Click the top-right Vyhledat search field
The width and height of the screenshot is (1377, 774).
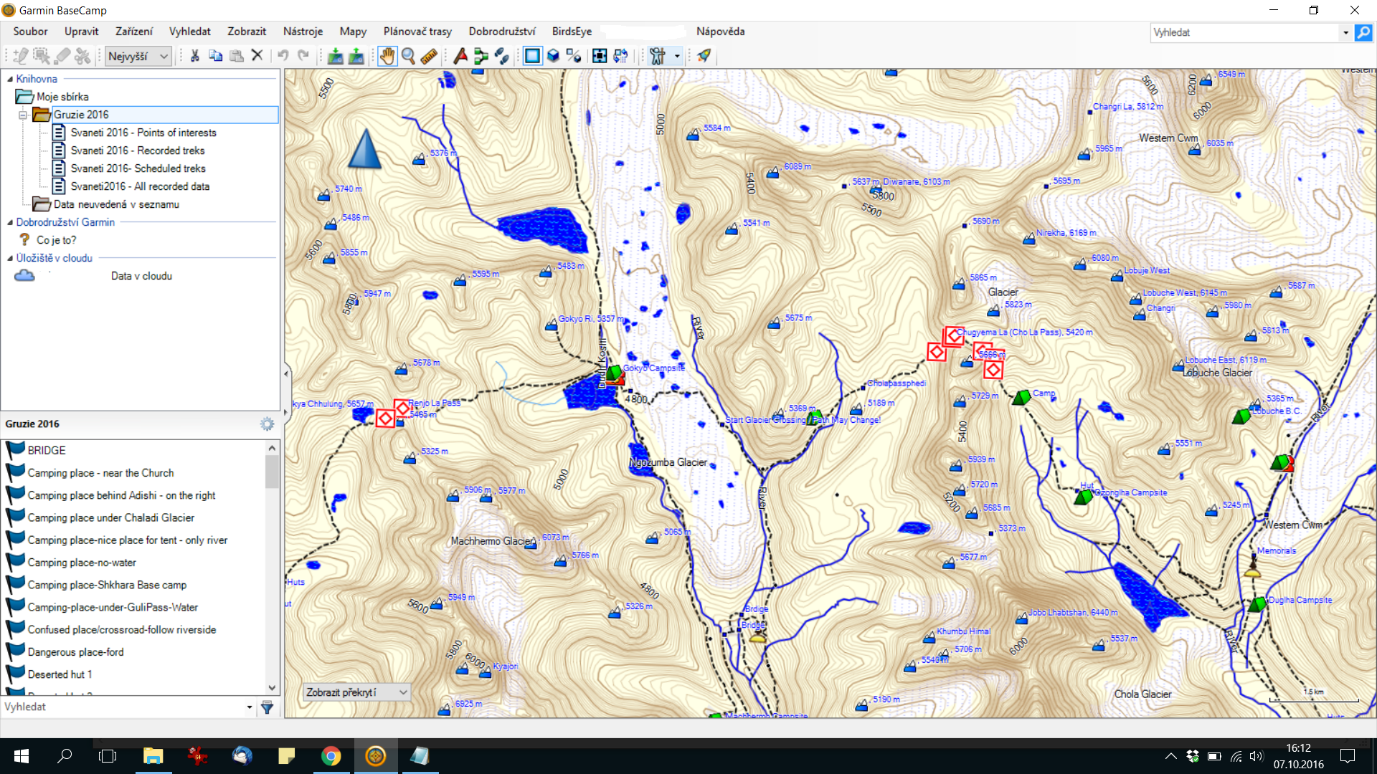1244,32
